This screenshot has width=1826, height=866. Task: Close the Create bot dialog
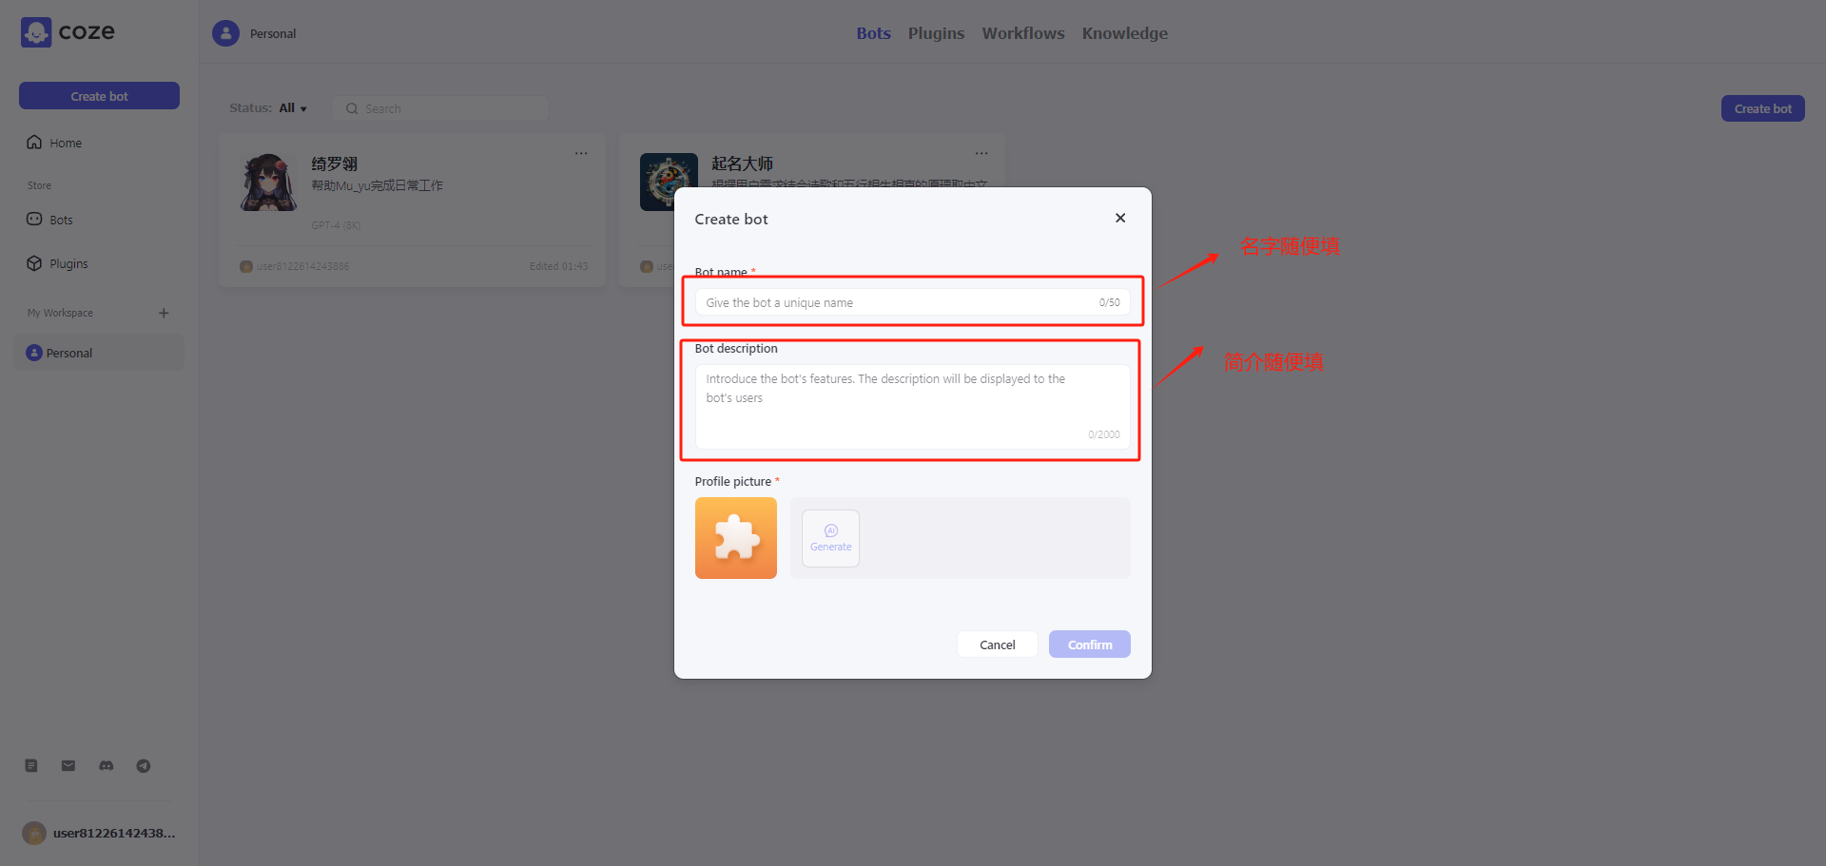(1120, 218)
